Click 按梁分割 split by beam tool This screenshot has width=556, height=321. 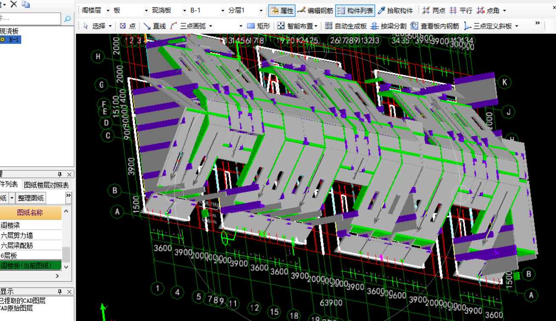coord(389,26)
